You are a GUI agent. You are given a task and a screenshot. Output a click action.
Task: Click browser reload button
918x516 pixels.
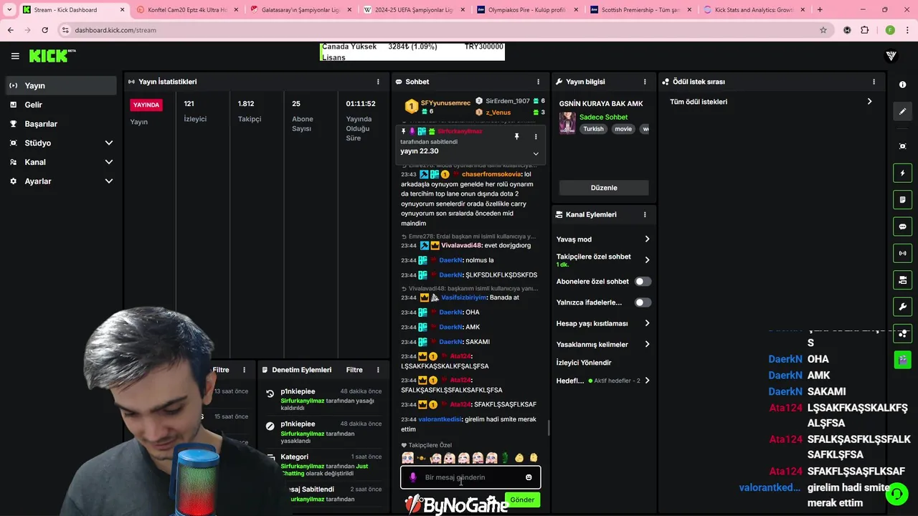tap(44, 30)
